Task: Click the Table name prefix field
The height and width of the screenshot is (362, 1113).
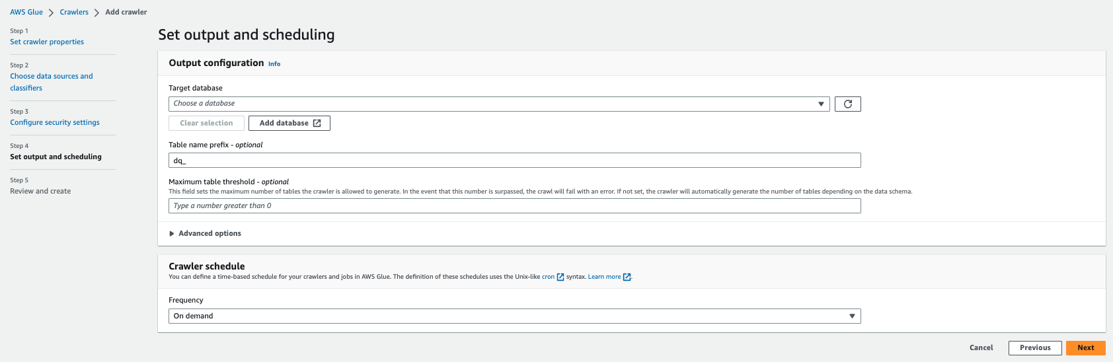Action: pos(514,161)
